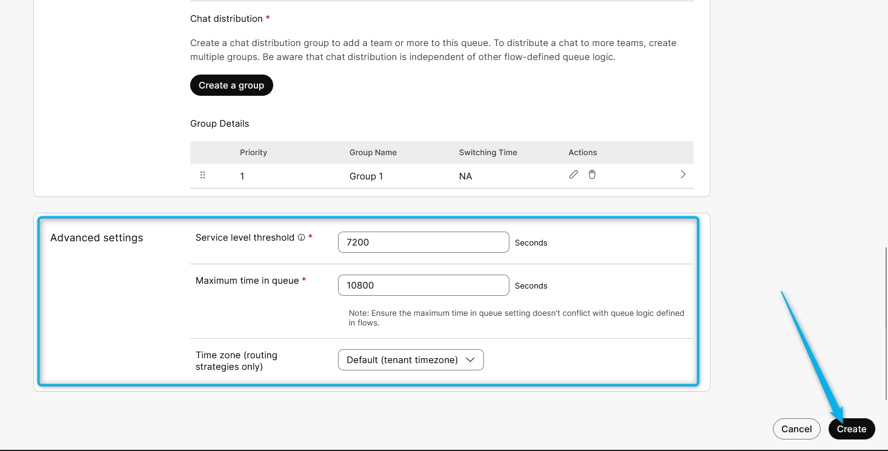Expand Group 1 details with the chevron
The image size is (888, 451).
(x=683, y=175)
